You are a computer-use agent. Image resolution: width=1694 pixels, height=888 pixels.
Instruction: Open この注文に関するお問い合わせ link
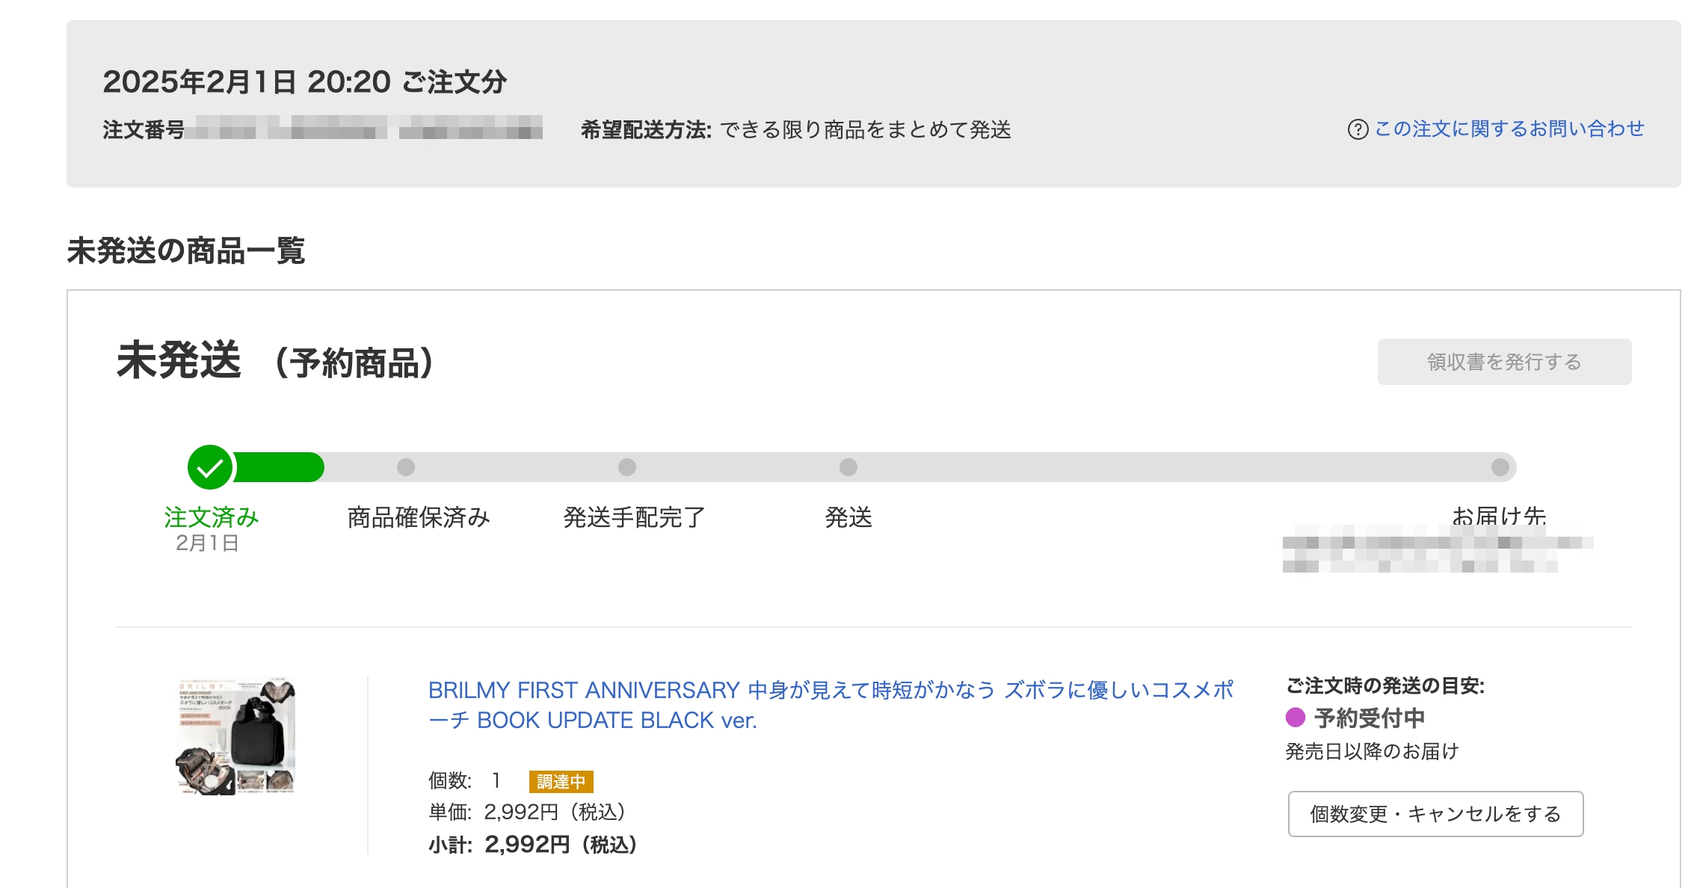click(x=1509, y=129)
